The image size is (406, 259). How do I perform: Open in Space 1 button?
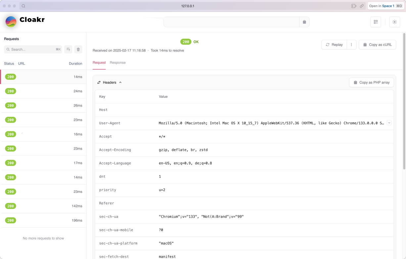(385, 6)
